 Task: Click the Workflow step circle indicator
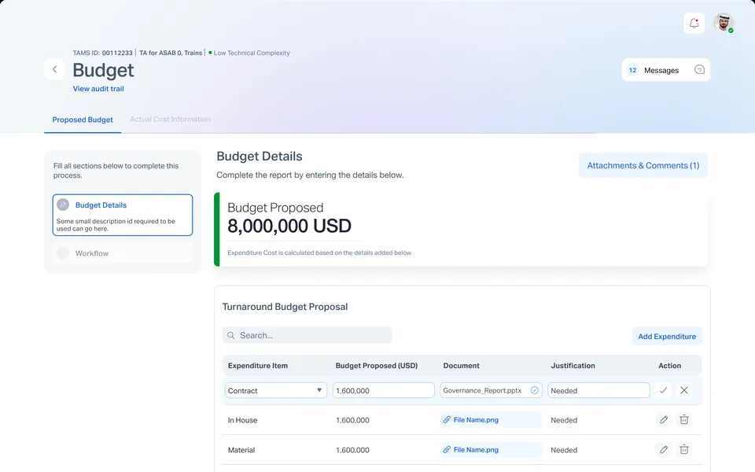(63, 253)
